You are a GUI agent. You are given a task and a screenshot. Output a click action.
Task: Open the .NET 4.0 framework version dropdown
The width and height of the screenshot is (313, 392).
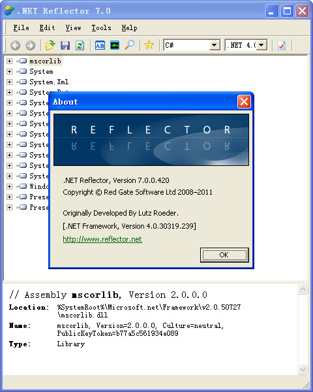[246, 45]
